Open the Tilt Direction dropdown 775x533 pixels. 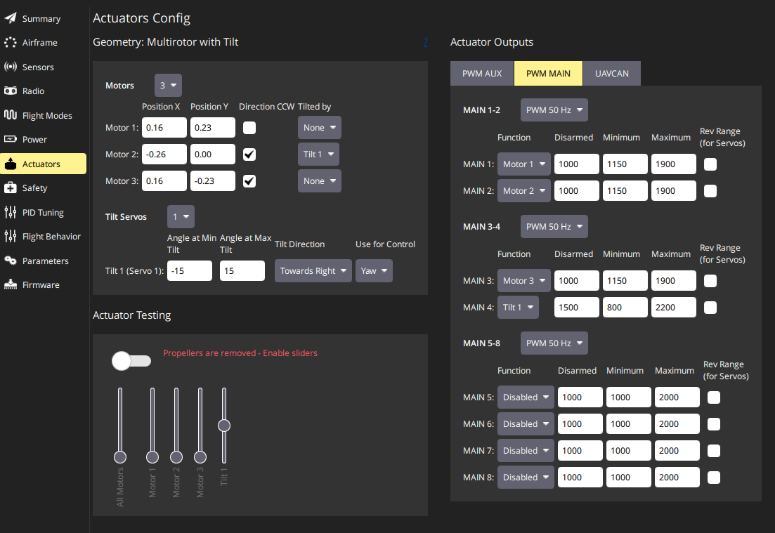(313, 271)
